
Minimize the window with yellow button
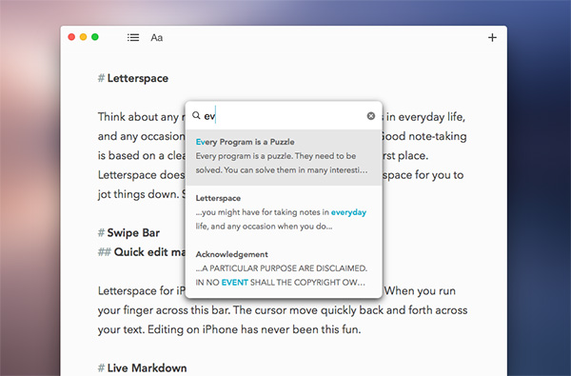pos(84,37)
